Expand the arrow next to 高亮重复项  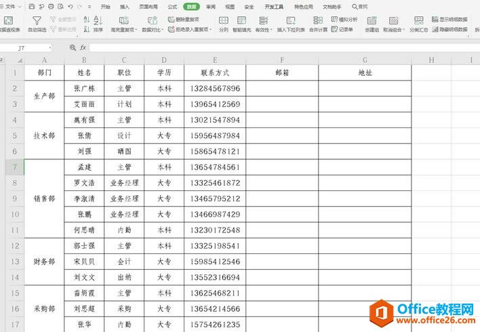[136, 30]
